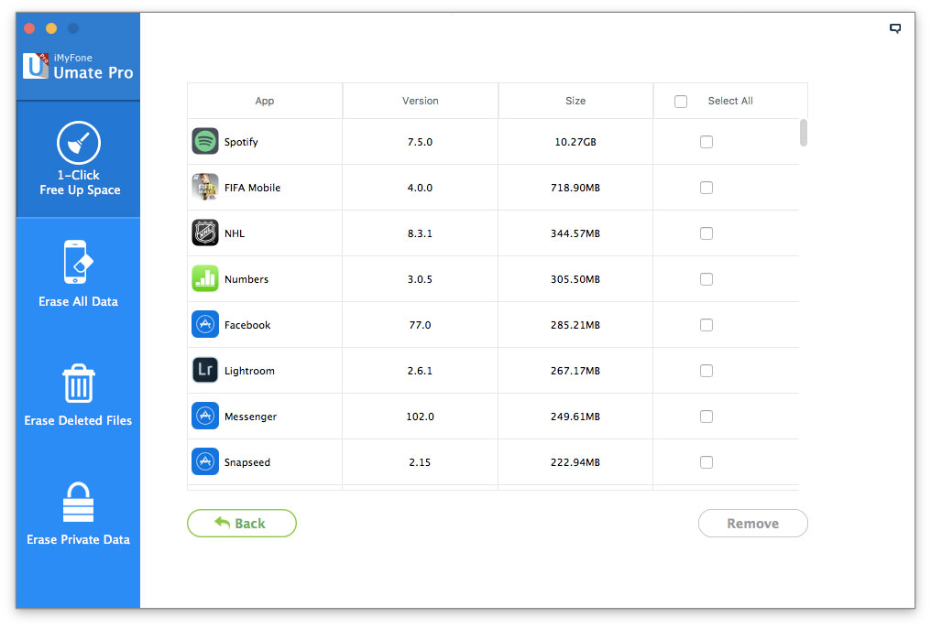Open the 1-Click Free Up Space tab
The width and height of the screenshot is (931, 628).
click(x=79, y=160)
